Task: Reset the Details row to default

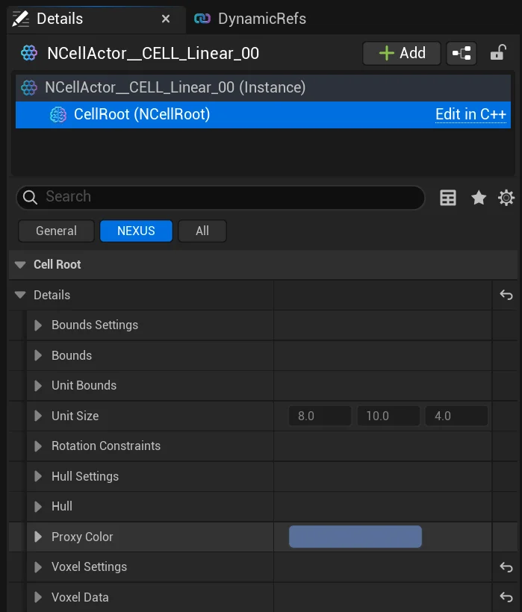Action: coord(506,295)
